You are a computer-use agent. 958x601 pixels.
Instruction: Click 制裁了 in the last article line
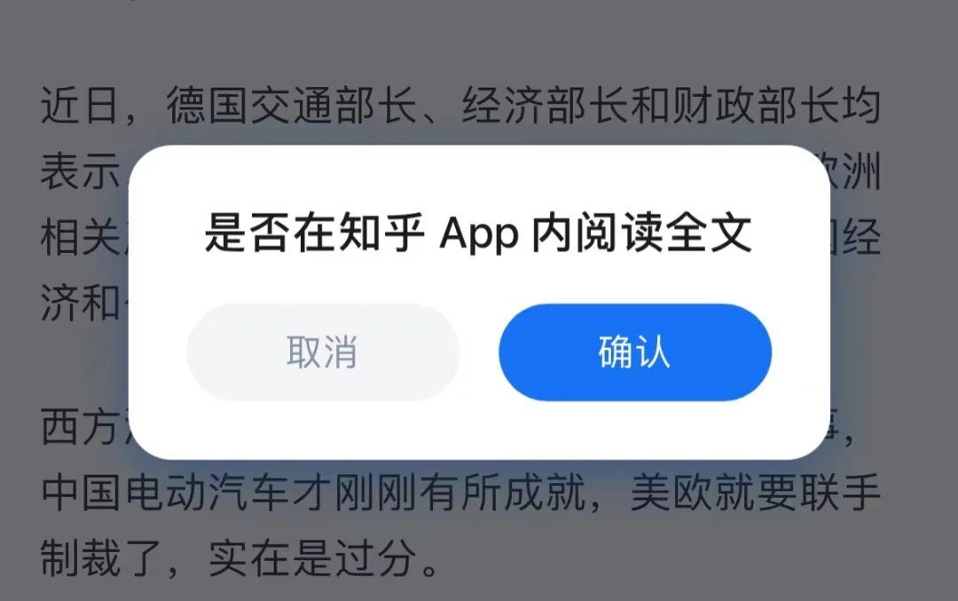click(101, 558)
